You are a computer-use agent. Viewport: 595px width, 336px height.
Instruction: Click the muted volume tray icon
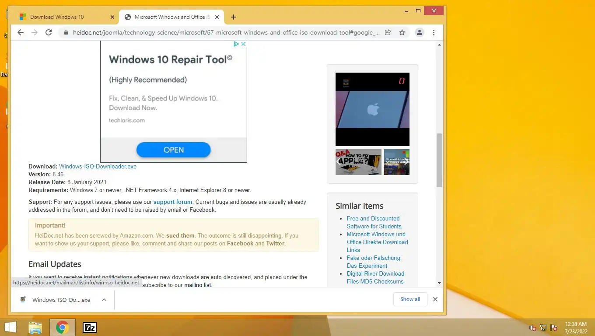pos(532,328)
